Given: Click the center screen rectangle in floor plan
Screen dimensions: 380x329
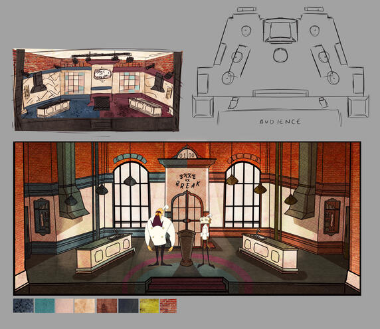Looking at the screenshot, I should [x=280, y=31].
